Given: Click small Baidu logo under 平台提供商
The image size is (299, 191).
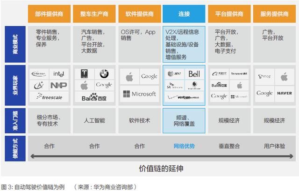Looking at the screenshot, I should coord(219,85).
